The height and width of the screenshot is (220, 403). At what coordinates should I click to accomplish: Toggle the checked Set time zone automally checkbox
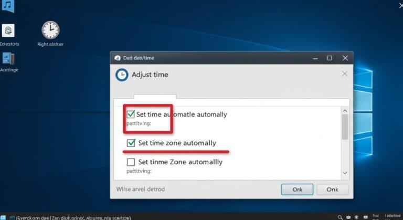pos(131,143)
